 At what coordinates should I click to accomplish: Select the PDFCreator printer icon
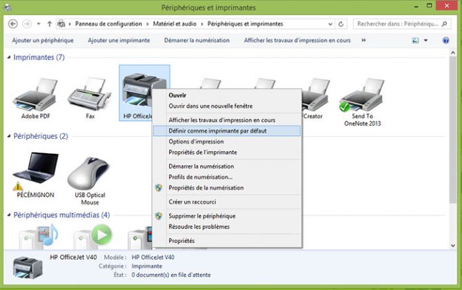click(315, 95)
